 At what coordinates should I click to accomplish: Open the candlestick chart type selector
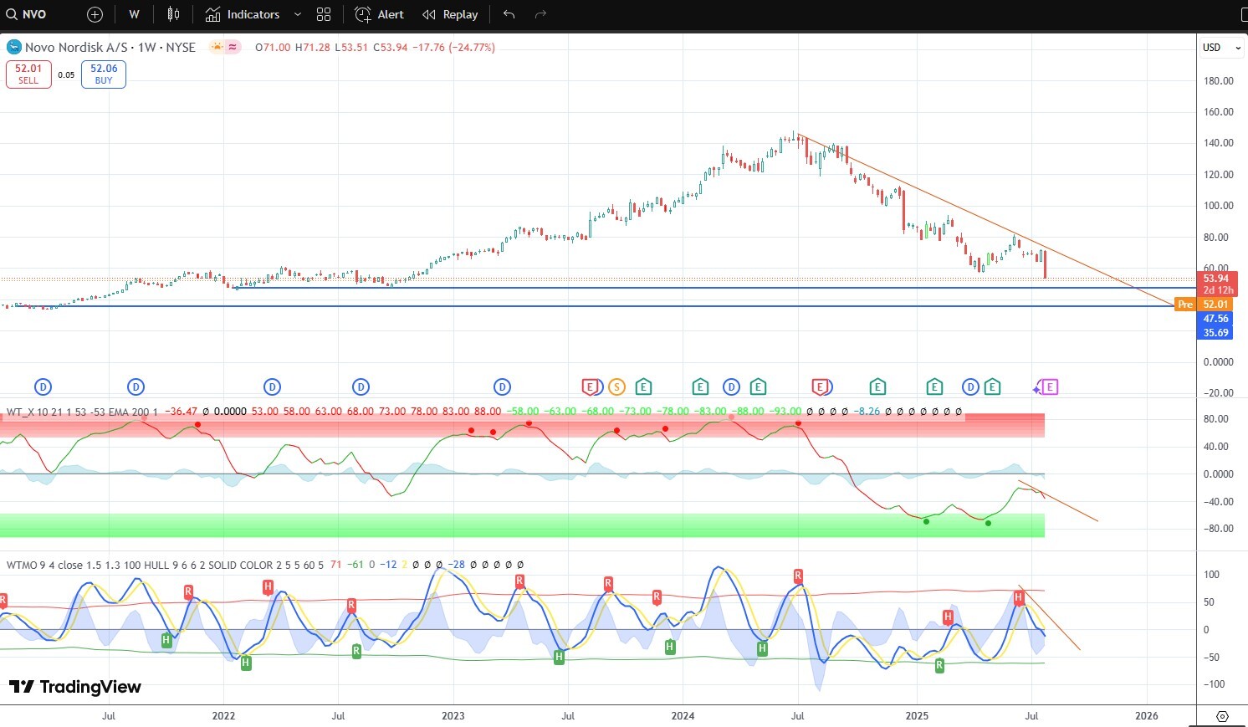tap(173, 14)
